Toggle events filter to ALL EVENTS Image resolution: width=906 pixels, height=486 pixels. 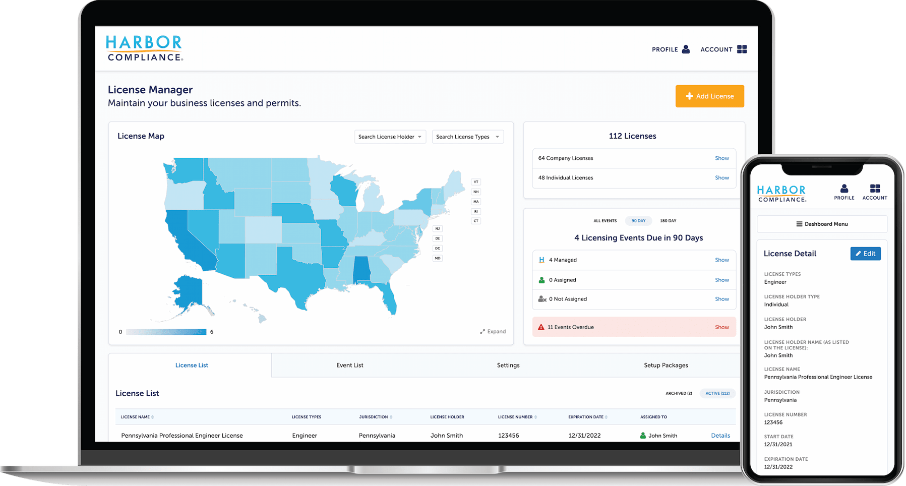coord(605,220)
